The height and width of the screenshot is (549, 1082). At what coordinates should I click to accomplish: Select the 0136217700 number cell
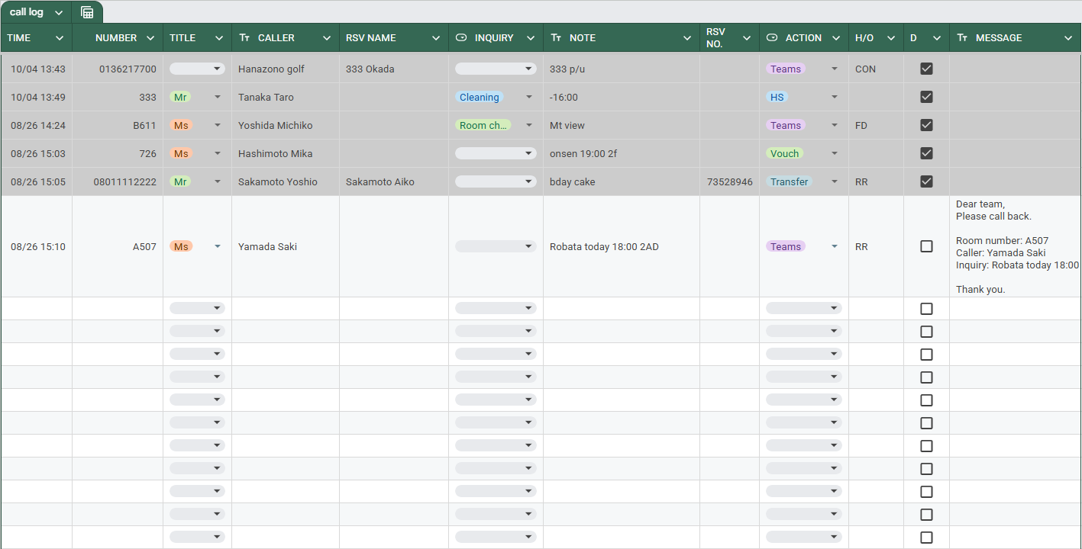pyautogui.click(x=118, y=69)
